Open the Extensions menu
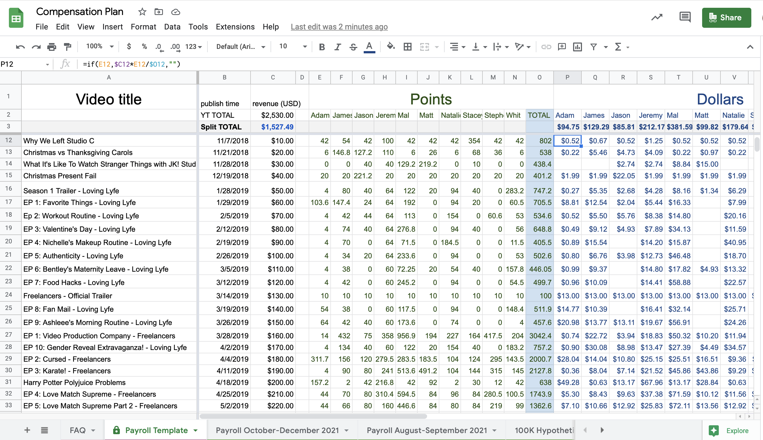 tap(235, 27)
